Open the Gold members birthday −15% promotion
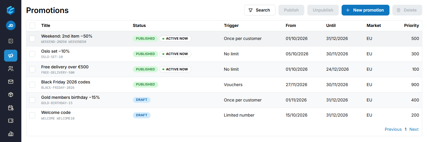 tap(70, 97)
